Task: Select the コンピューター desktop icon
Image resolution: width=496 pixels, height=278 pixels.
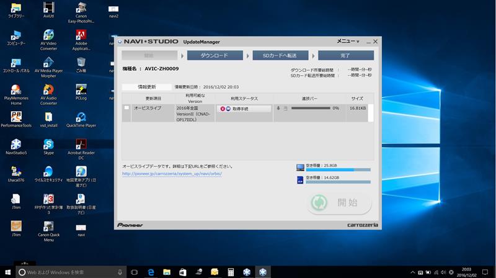Action: click(x=16, y=38)
